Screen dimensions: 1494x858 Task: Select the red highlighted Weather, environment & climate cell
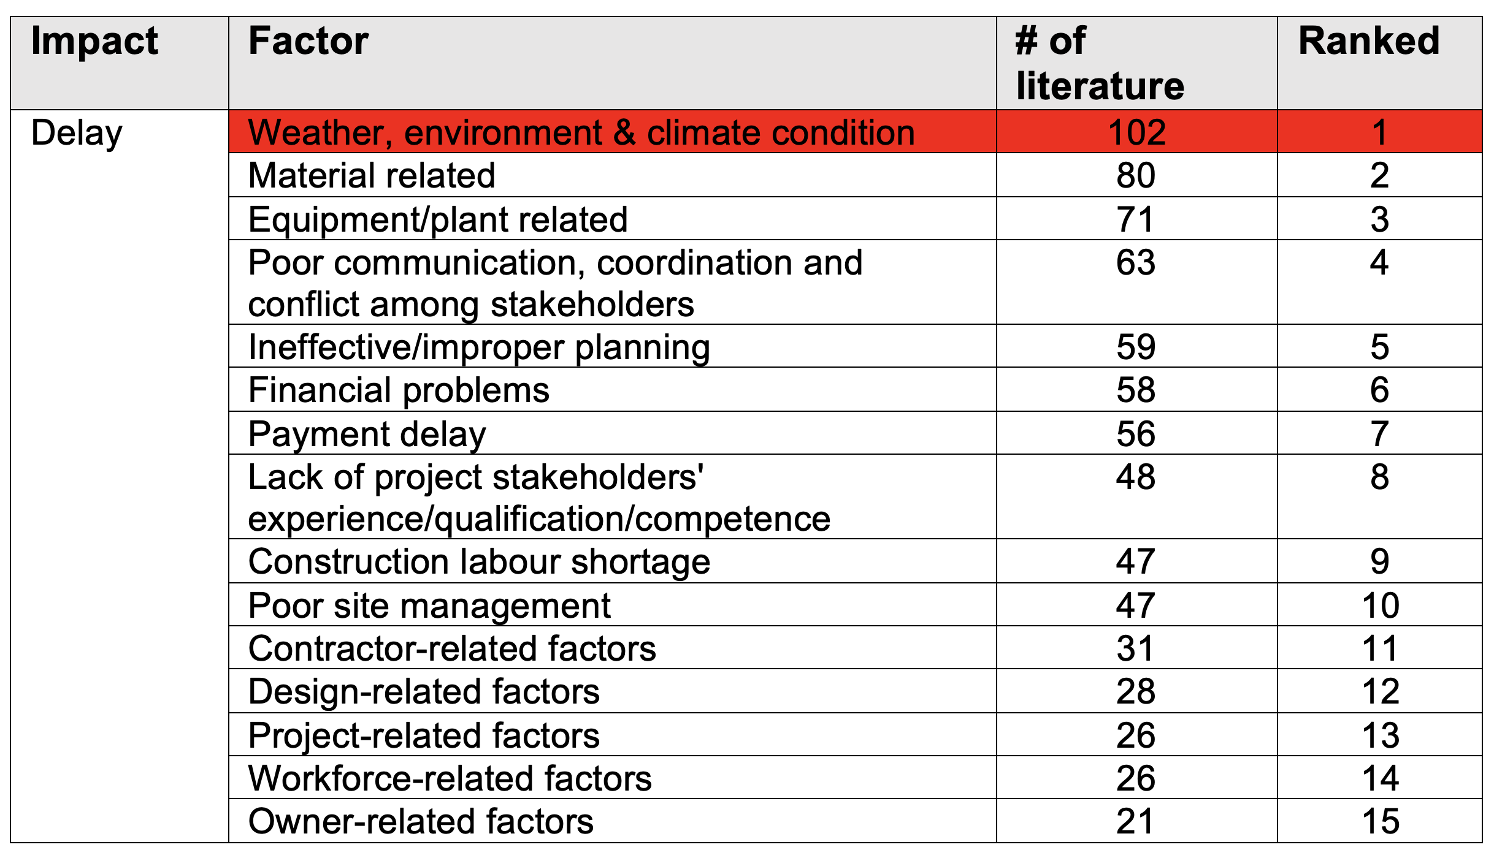click(581, 132)
